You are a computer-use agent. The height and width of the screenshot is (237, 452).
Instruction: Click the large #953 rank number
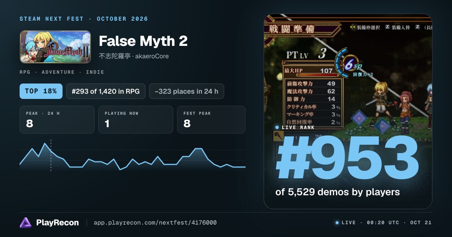[x=347, y=158]
